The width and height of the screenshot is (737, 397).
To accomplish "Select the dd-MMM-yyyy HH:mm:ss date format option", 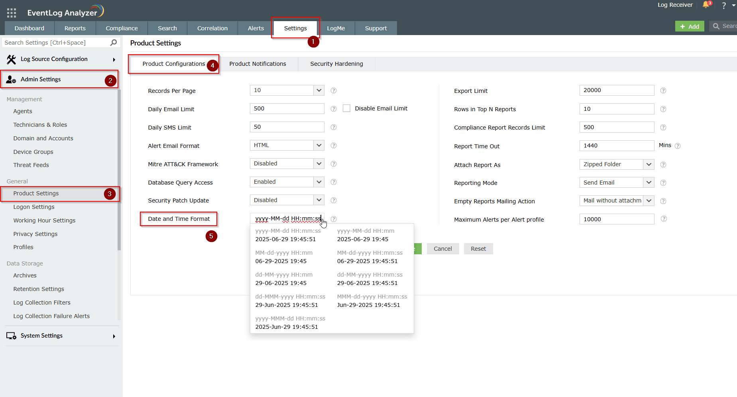I will 291,301.
